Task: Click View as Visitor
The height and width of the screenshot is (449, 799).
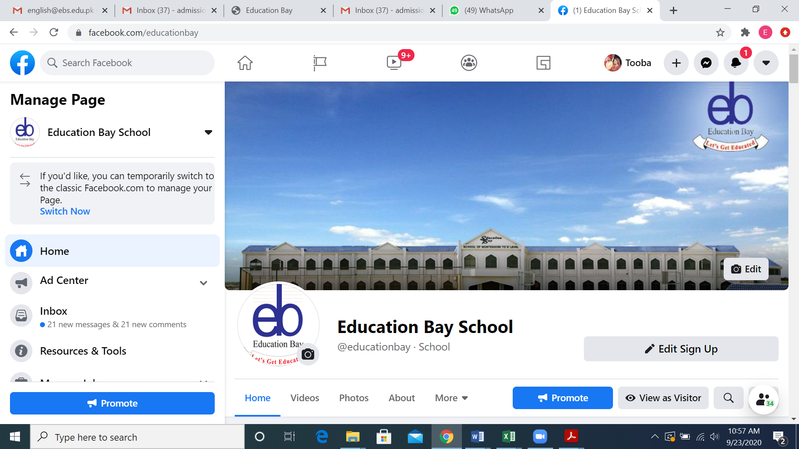Action: pyautogui.click(x=663, y=398)
